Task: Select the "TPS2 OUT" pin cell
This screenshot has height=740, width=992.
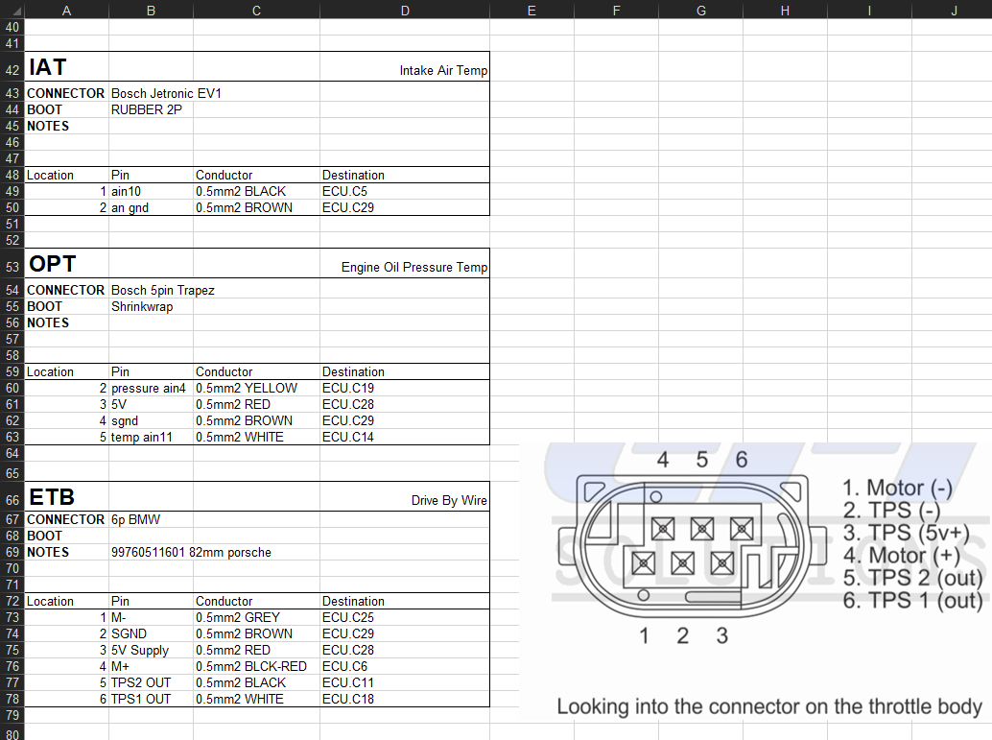Action: coord(152,682)
